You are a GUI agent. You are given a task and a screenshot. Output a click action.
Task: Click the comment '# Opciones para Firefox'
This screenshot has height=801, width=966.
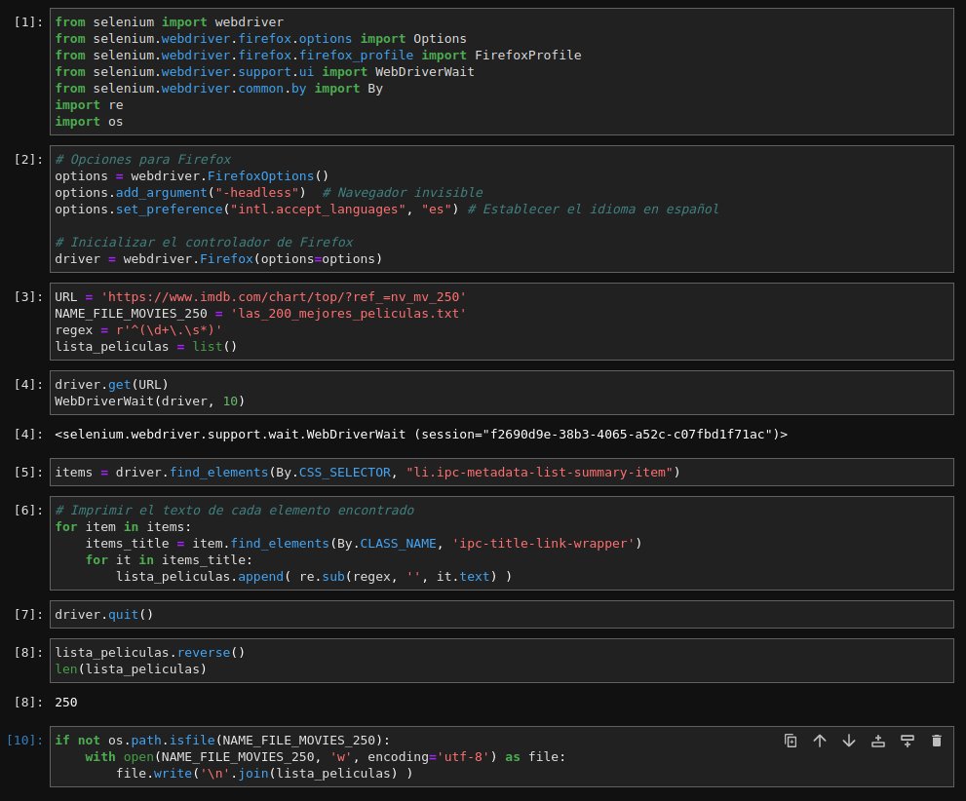tap(143, 160)
